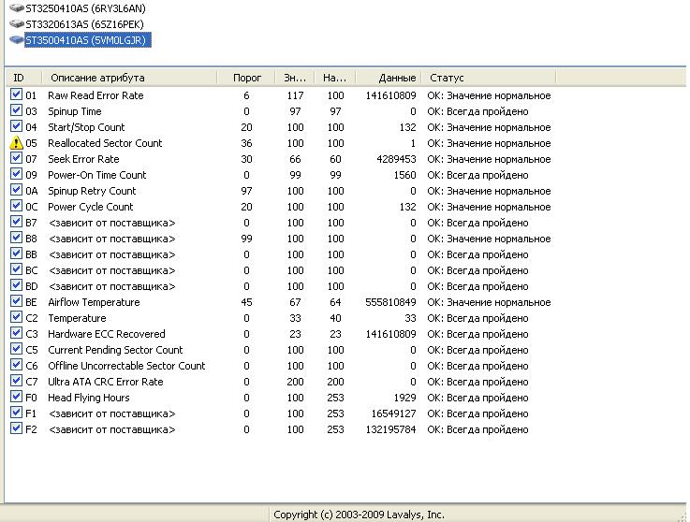Toggle checkbox for 01 Raw Read Error Rate
This screenshot has height=522, width=690.
coord(16,94)
